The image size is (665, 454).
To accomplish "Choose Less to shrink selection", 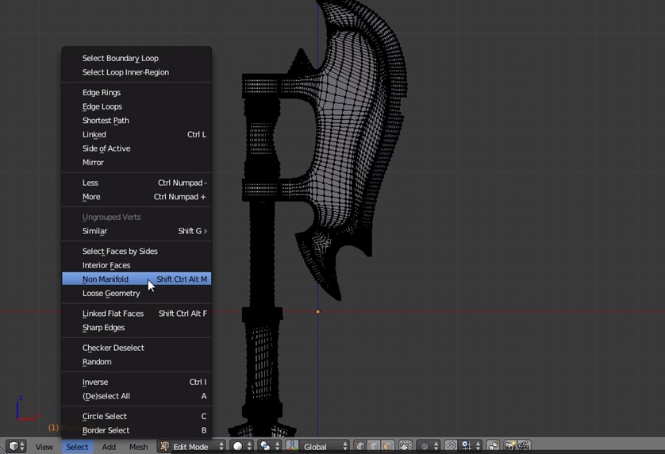I will pos(136,183).
